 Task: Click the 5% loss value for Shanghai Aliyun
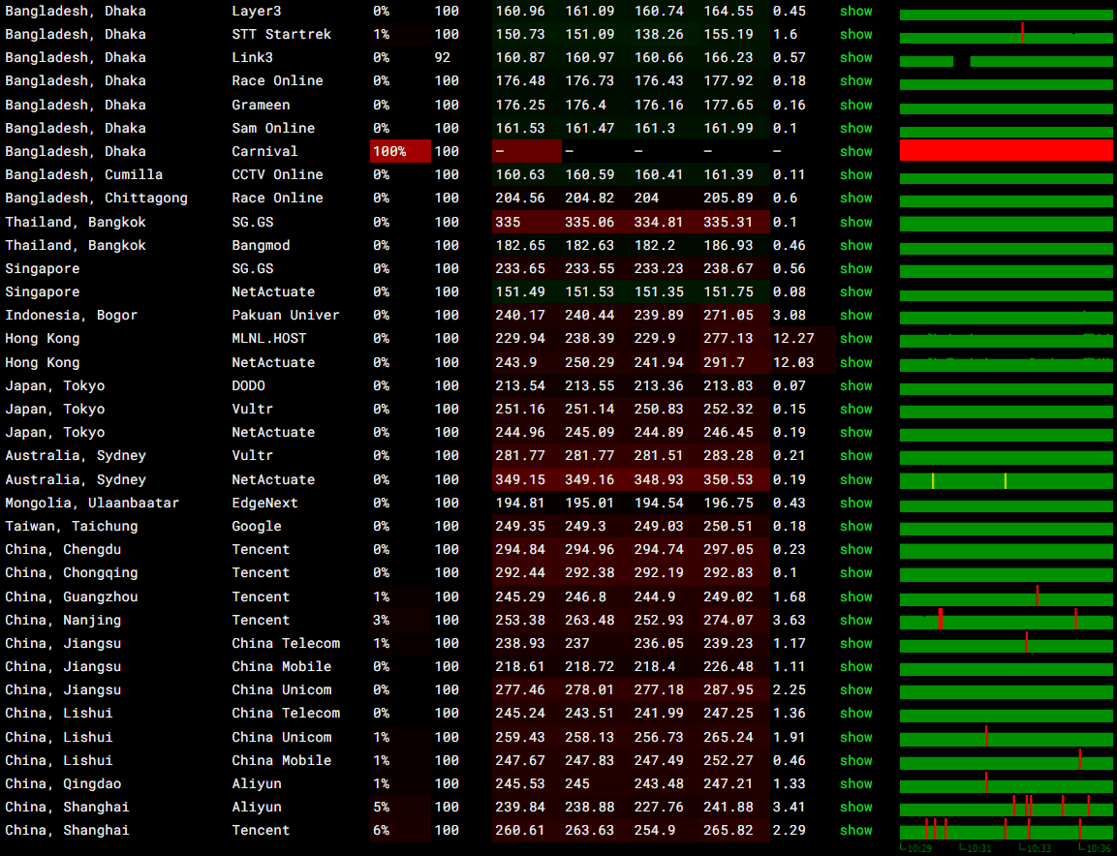click(x=381, y=807)
